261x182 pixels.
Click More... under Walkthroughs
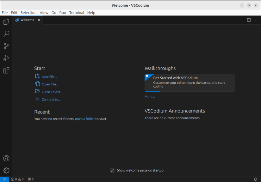pos(150,97)
